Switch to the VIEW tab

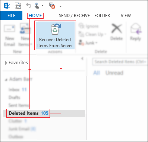click(x=126, y=16)
